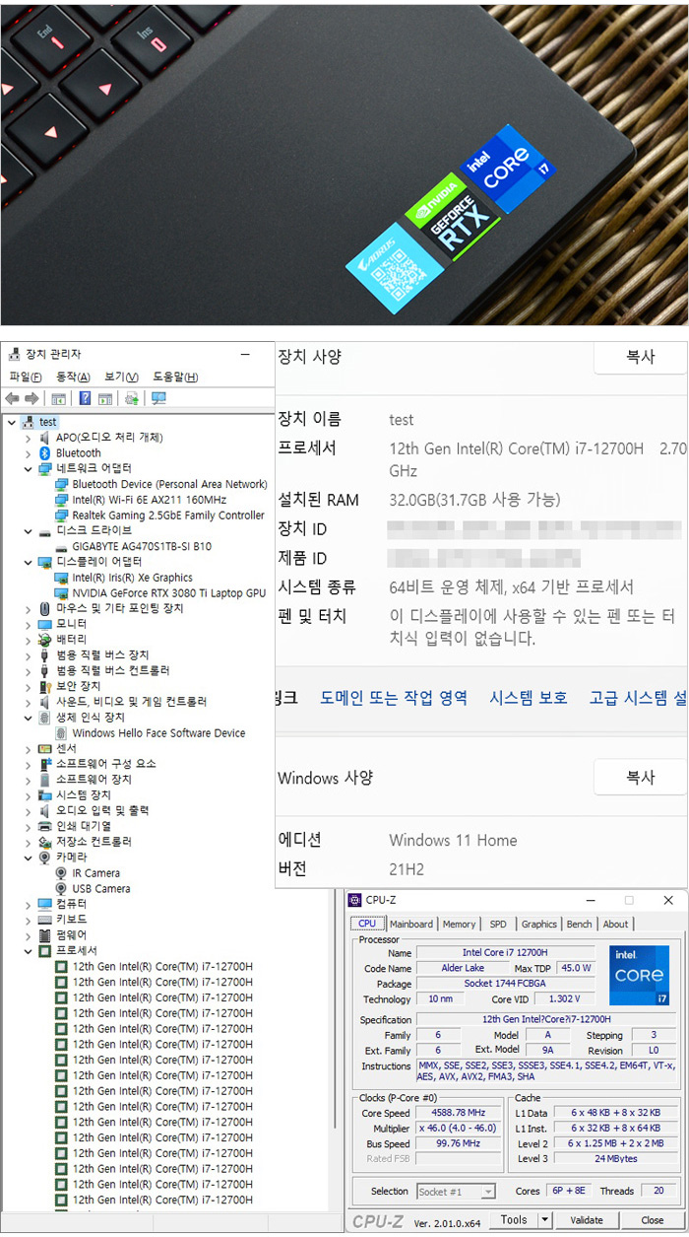The image size is (689, 1237).
Task: Collapse the 디스플레이 어댑터 node
Action: click(28, 562)
